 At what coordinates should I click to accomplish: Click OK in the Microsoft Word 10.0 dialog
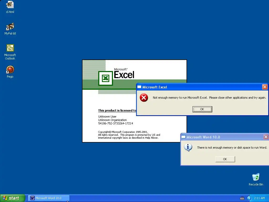pyautogui.click(x=225, y=159)
